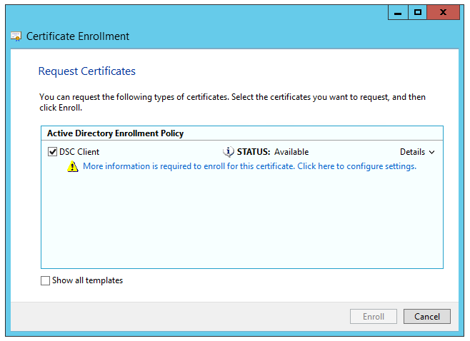The height and width of the screenshot is (341, 470).
Task: Click the Active Directory Enrollment Policy header
Action: coord(115,133)
